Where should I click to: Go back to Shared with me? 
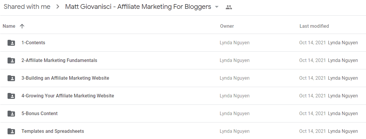click(x=27, y=7)
